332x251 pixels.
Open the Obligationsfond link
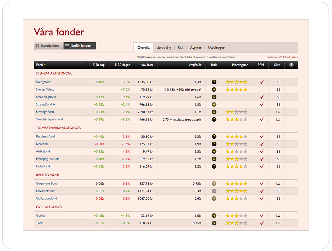tap(46, 198)
